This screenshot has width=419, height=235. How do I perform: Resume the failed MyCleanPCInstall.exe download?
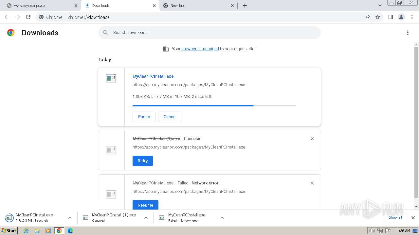click(x=145, y=205)
